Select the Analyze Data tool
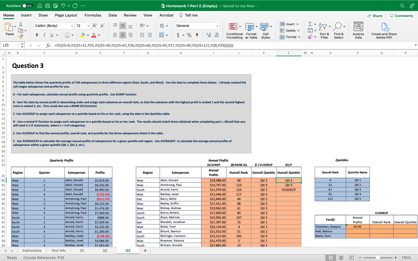This screenshot has height=261, width=418. tap(358, 30)
